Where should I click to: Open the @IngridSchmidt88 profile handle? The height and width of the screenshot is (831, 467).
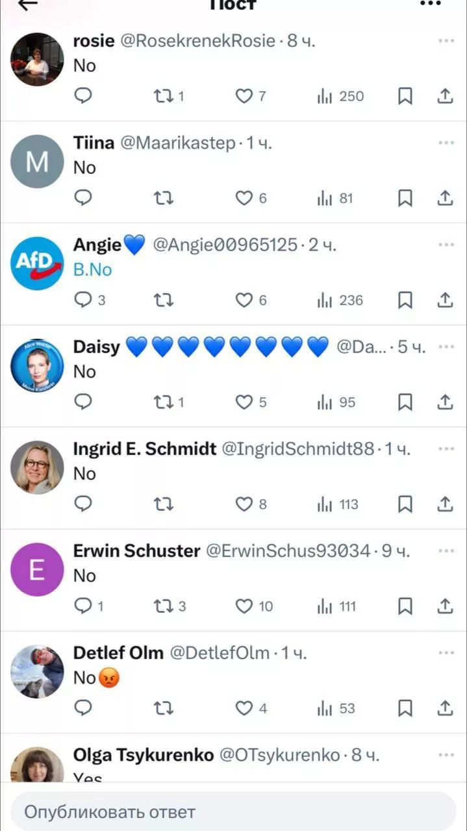click(x=298, y=449)
